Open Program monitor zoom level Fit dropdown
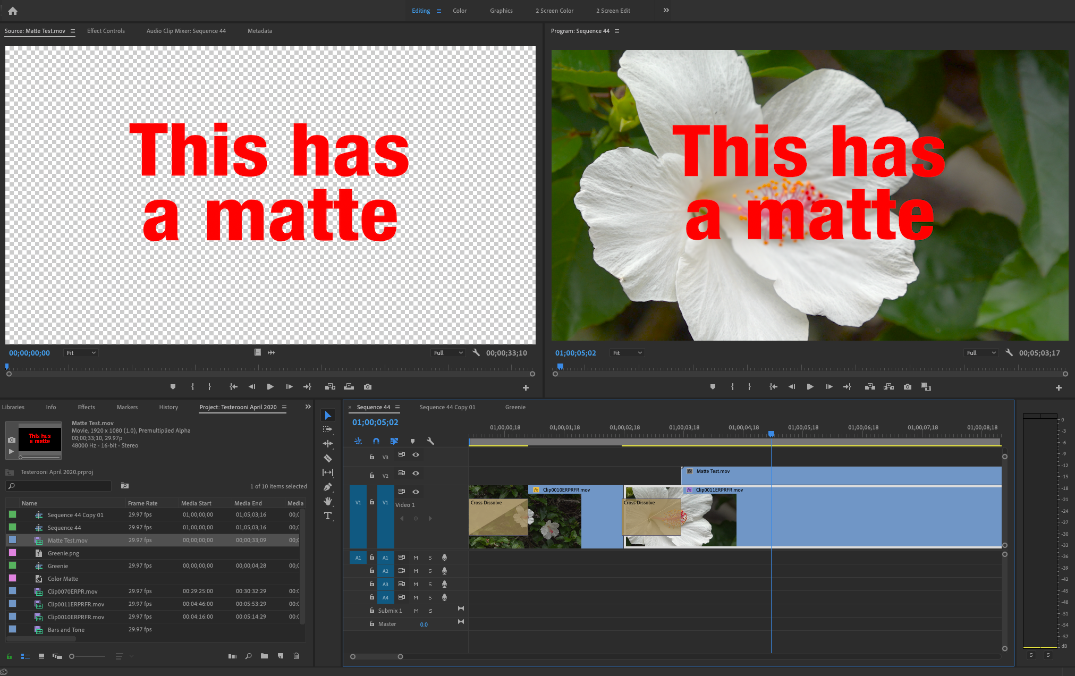This screenshot has width=1075, height=676. [627, 353]
